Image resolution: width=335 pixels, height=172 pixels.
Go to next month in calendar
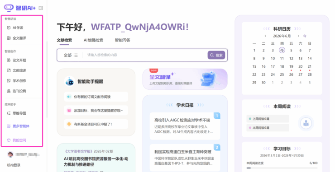tap(298, 36)
